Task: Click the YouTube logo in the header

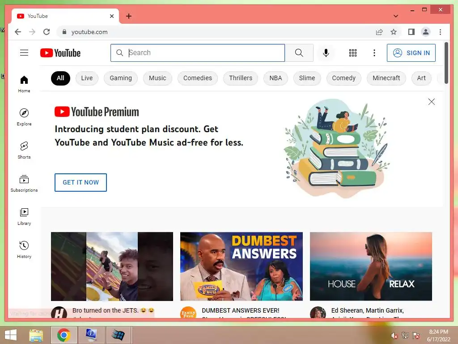Action: tap(60, 53)
